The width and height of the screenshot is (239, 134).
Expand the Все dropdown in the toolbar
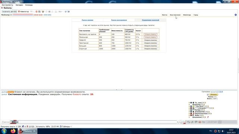pos(60,12)
